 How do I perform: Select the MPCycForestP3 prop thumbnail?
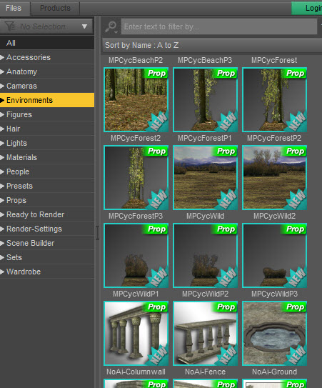tap(136, 178)
